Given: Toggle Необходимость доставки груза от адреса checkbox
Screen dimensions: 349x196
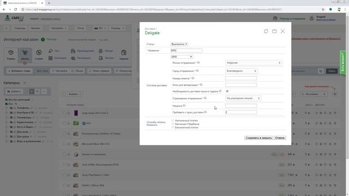Looking at the screenshot, I should coord(227,91).
